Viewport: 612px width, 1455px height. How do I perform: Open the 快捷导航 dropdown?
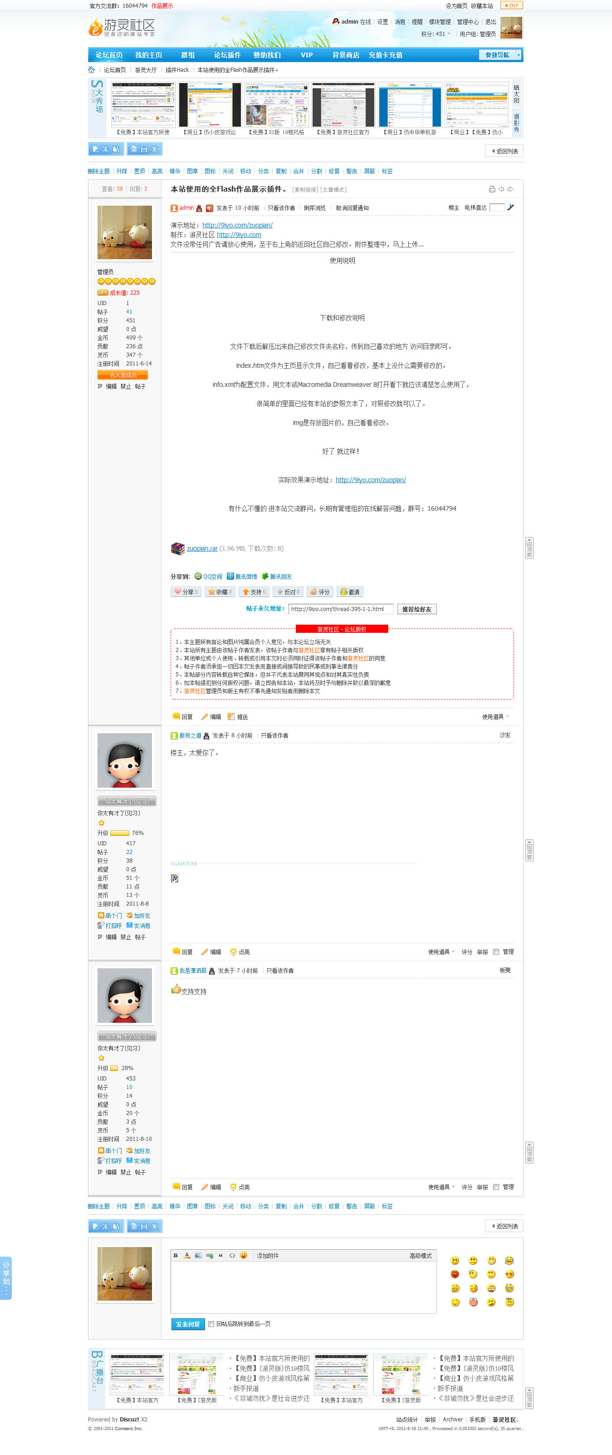pyautogui.click(x=500, y=55)
